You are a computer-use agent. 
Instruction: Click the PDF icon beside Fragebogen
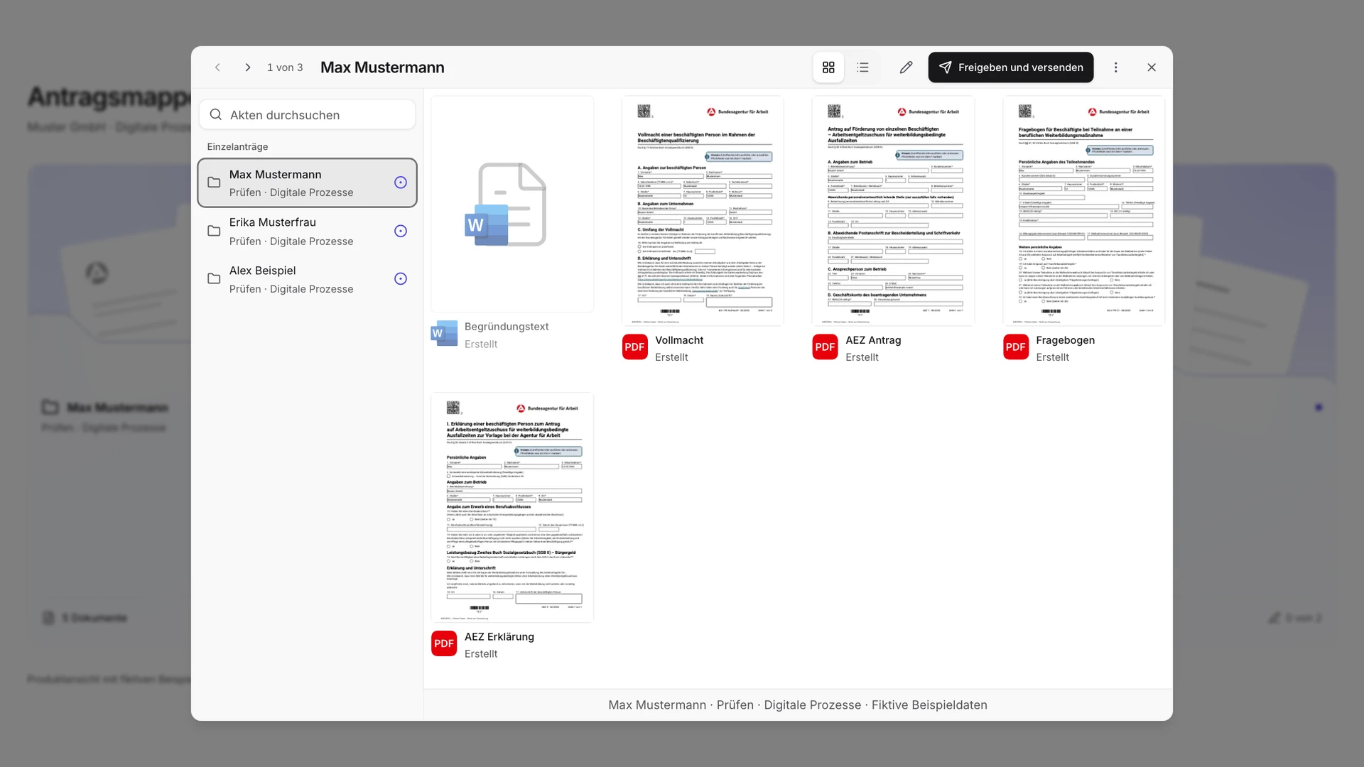point(1015,347)
